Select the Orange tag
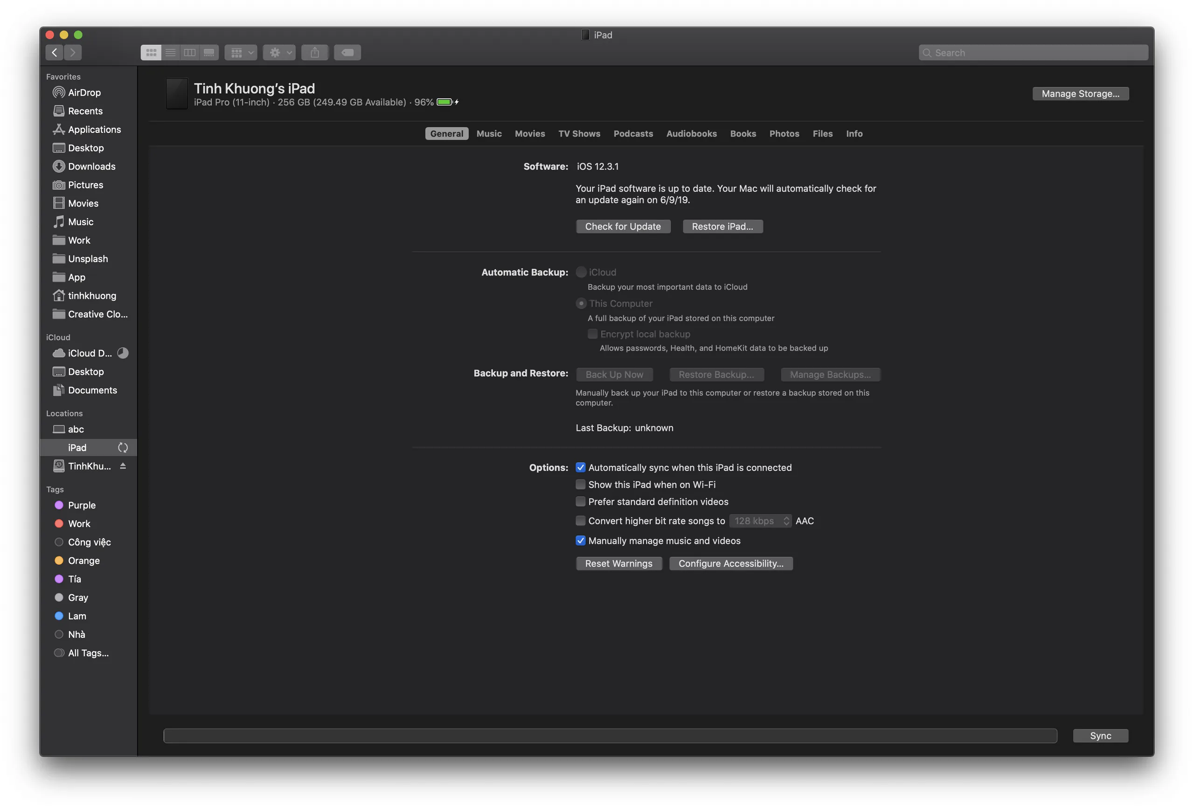 (77, 561)
